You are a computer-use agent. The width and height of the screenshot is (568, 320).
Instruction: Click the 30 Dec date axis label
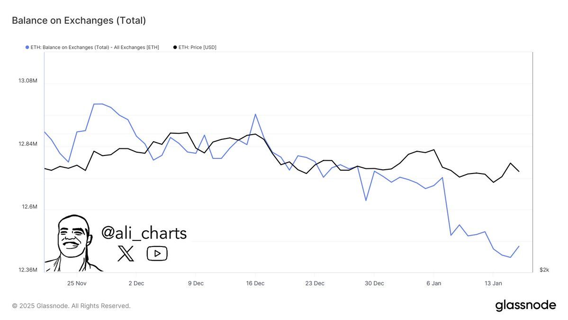pos(374,283)
